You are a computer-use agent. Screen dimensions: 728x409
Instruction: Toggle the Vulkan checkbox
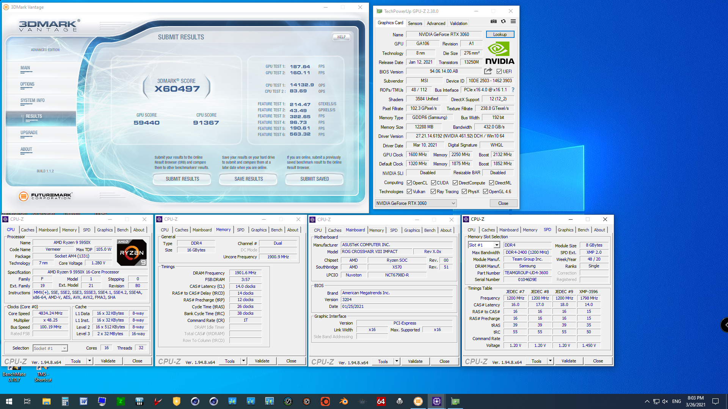(409, 192)
